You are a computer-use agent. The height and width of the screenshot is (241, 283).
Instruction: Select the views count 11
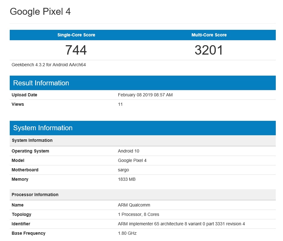tap(120, 104)
